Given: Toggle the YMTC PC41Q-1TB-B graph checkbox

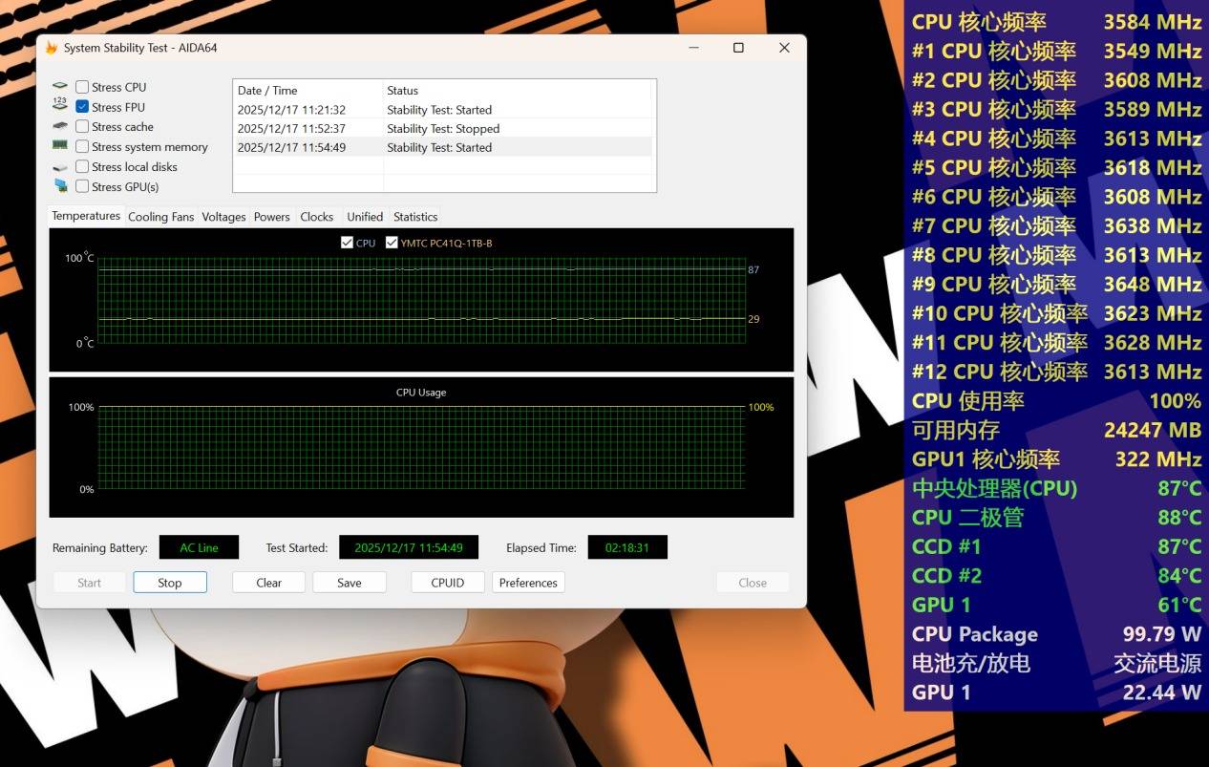Looking at the screenshot, I should (x=392, y=243).
